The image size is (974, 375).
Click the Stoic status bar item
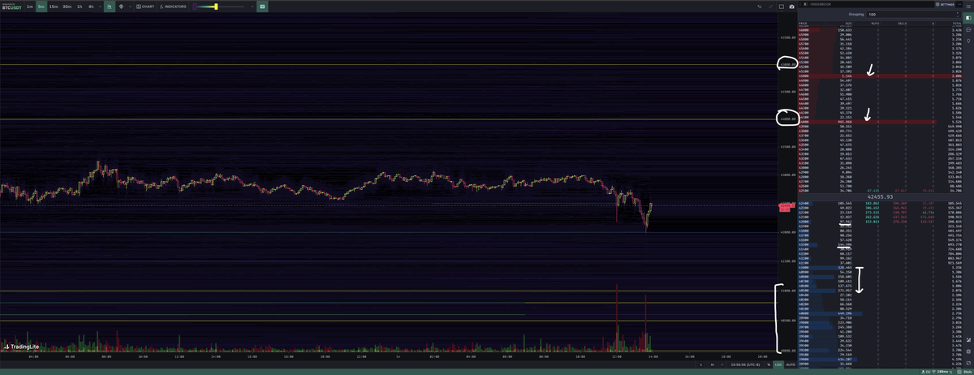(963, 372)
